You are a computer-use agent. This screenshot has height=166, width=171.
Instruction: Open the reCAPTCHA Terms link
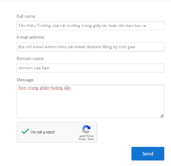(91, 139)
